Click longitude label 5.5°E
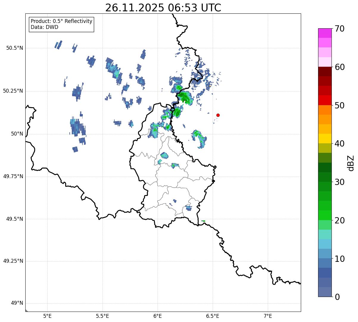Viewport: 358px width, 322px height. point(102,316)
